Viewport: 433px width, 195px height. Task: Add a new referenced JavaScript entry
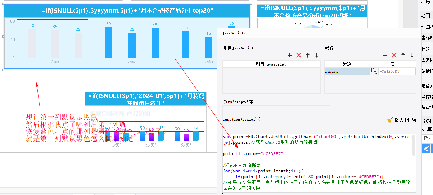coord(290,55)
